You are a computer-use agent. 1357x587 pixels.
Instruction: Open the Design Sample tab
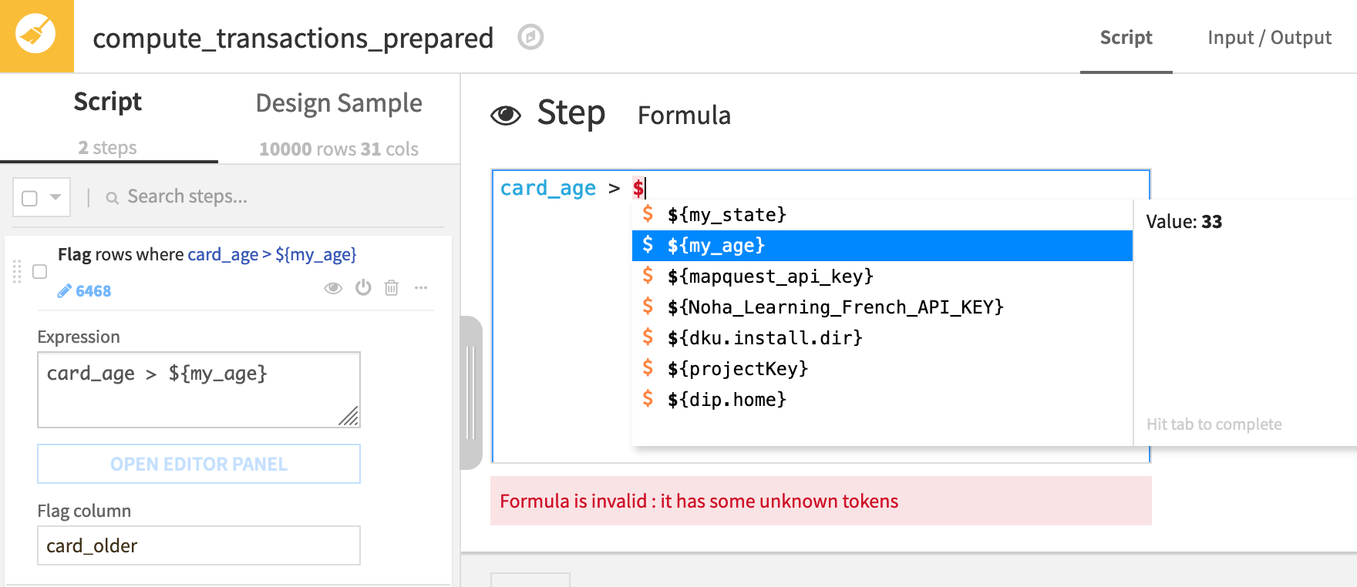[338, 102]
